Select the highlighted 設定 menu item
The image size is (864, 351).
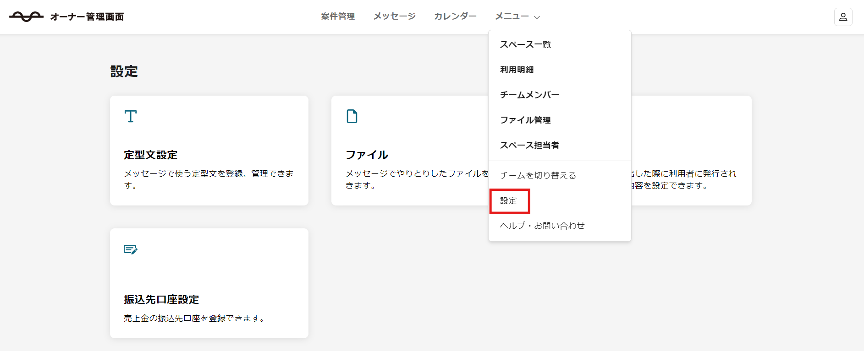(508, 200)
